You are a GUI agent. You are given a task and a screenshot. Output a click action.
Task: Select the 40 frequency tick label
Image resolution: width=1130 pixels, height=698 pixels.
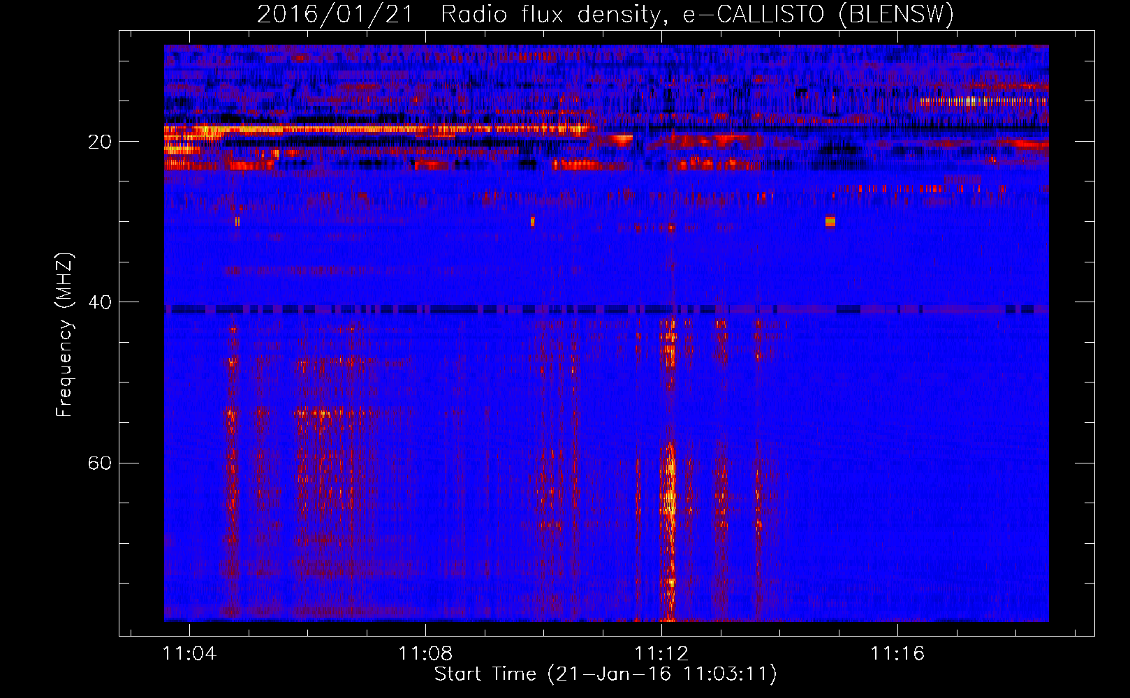tap(100, 303)
